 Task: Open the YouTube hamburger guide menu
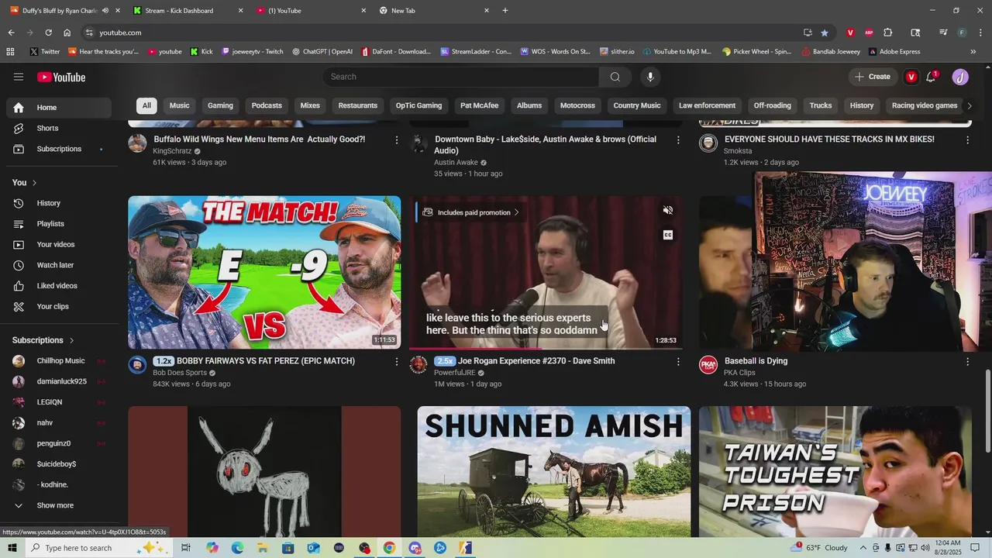point(19,77)
